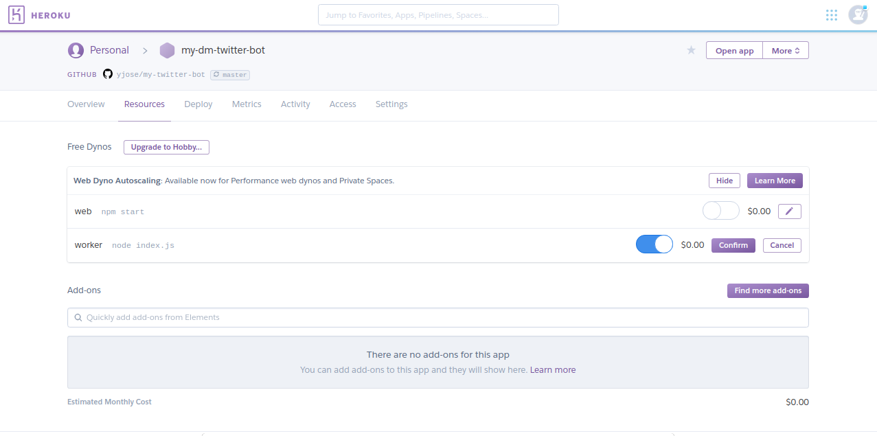Open the yjose/my-twitter-bot repository link
The width and height of the screenshot is (877, 436).
161,74
